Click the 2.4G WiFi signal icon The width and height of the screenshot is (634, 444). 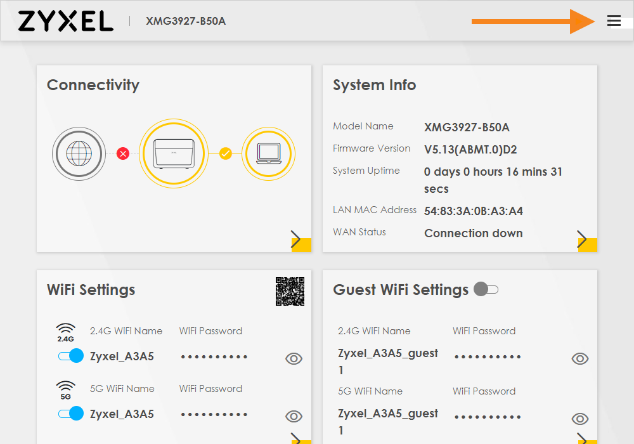click(66, 330)
